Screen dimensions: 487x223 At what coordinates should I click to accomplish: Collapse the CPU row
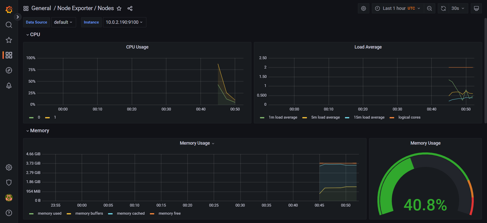coord(33,34)
